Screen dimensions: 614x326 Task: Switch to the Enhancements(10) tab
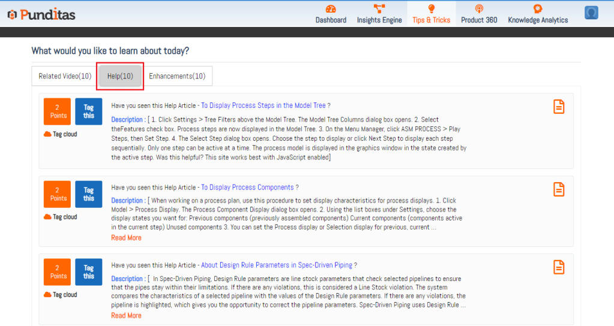[177, 76]
